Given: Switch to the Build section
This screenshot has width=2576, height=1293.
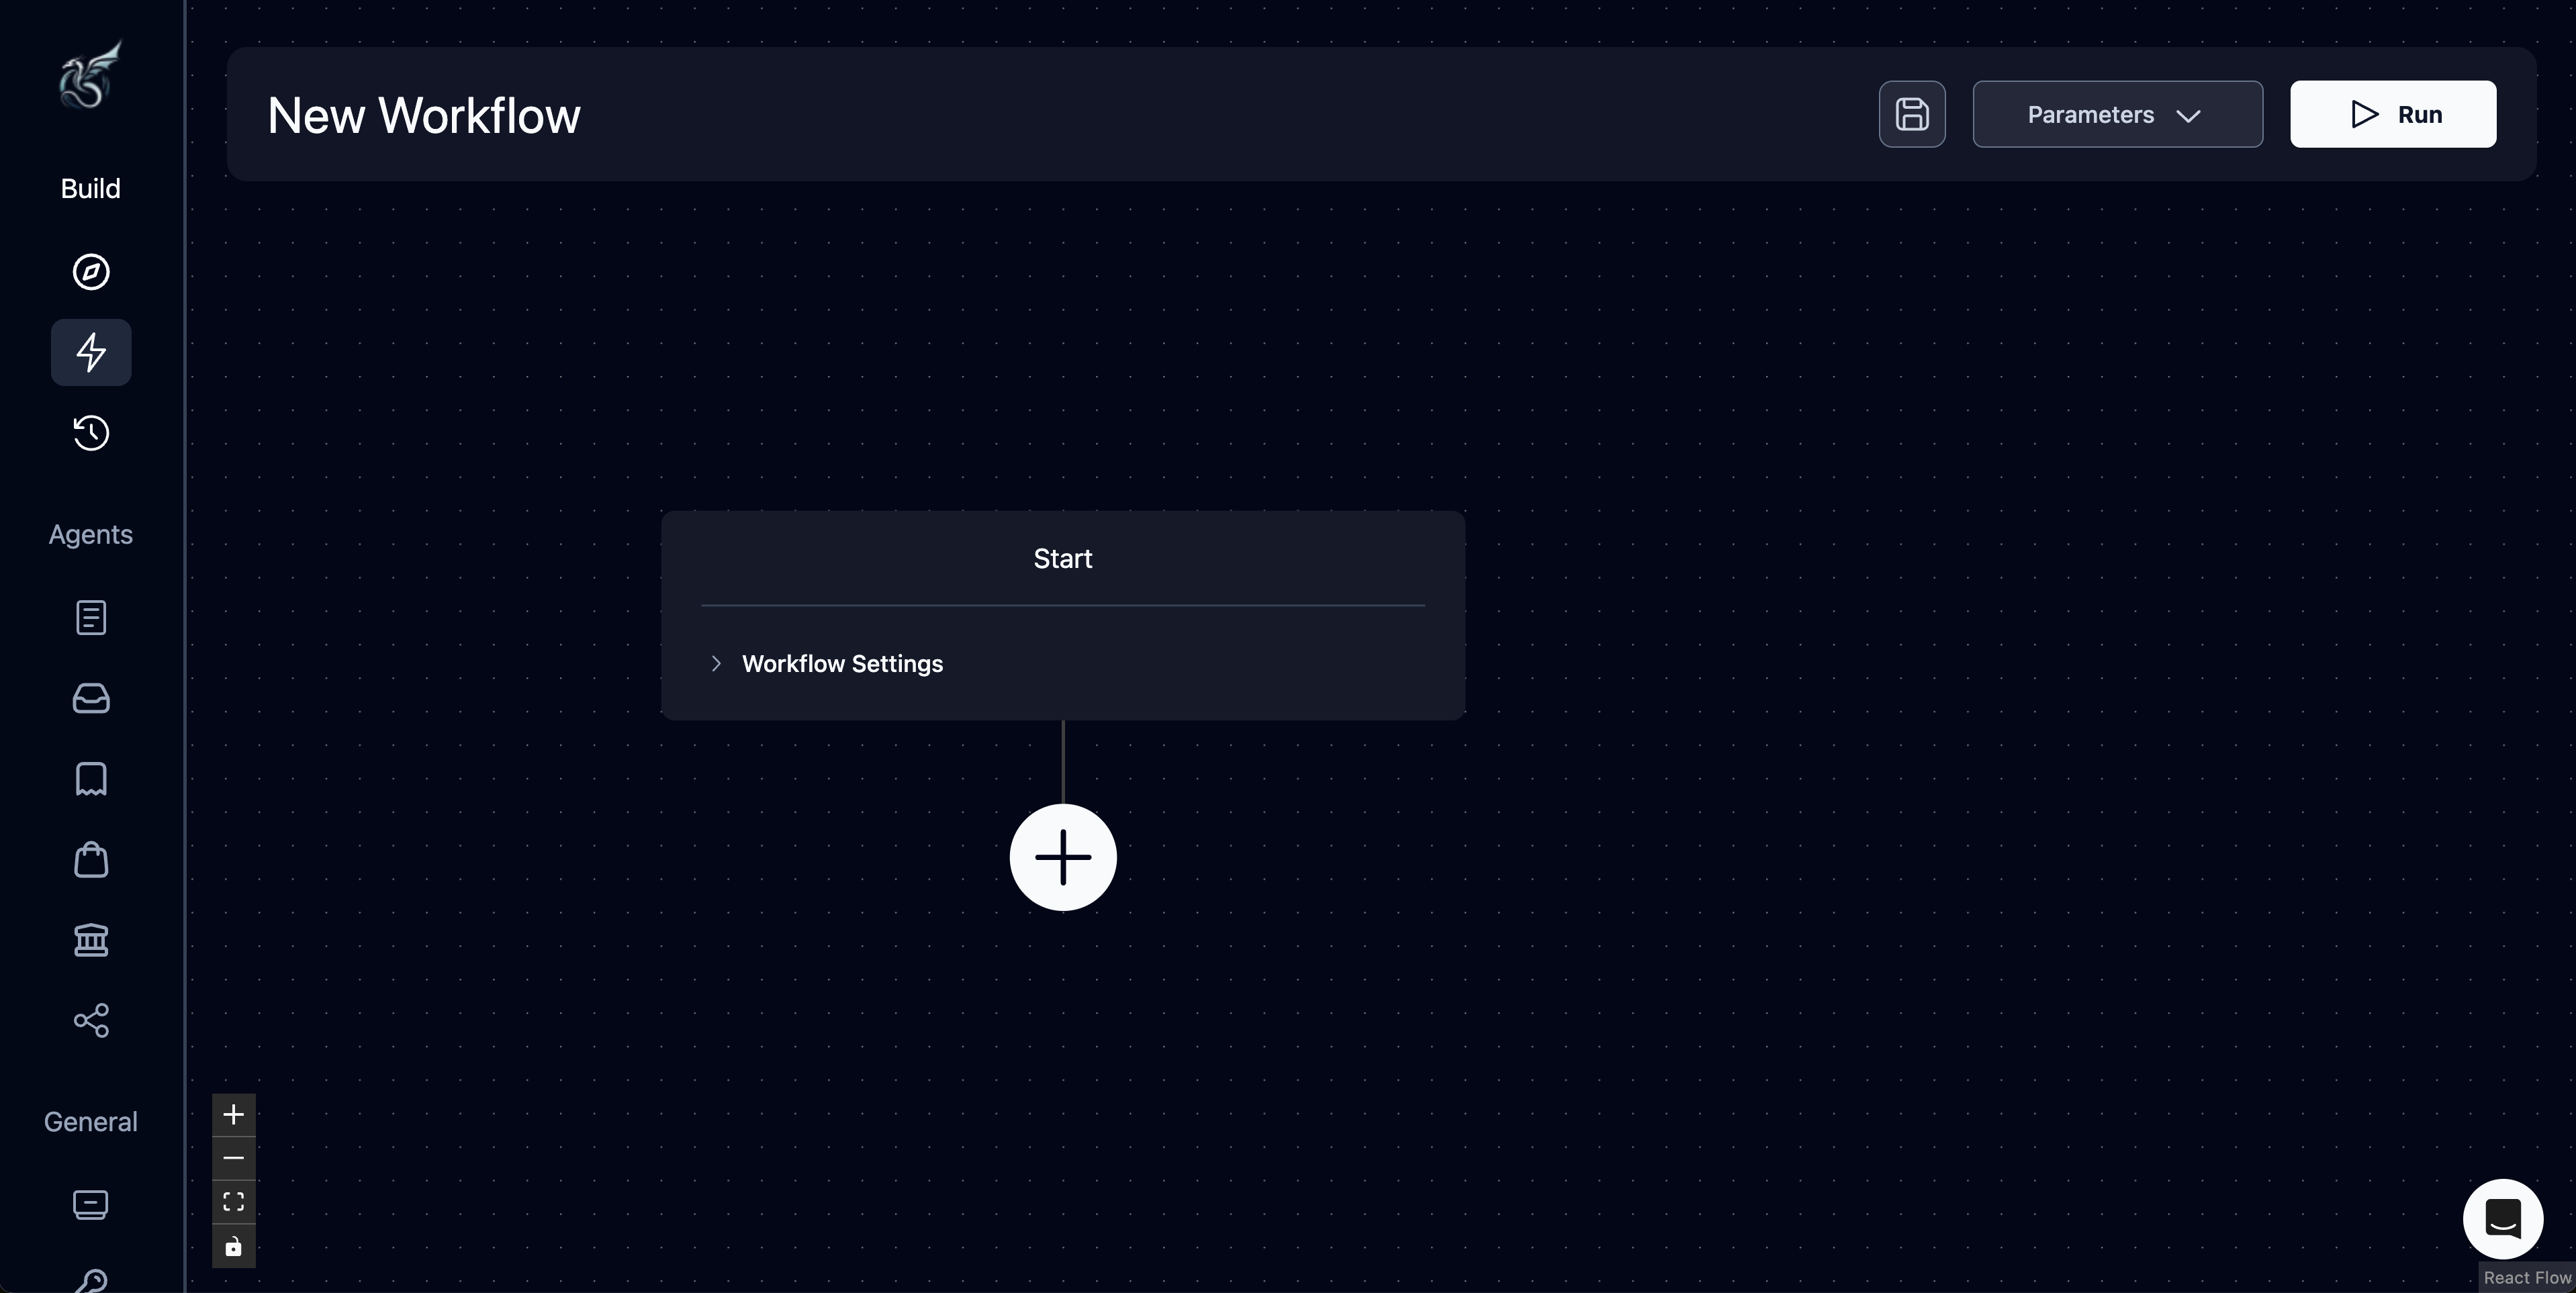Looking at the screenshot, I should [90, 188].
